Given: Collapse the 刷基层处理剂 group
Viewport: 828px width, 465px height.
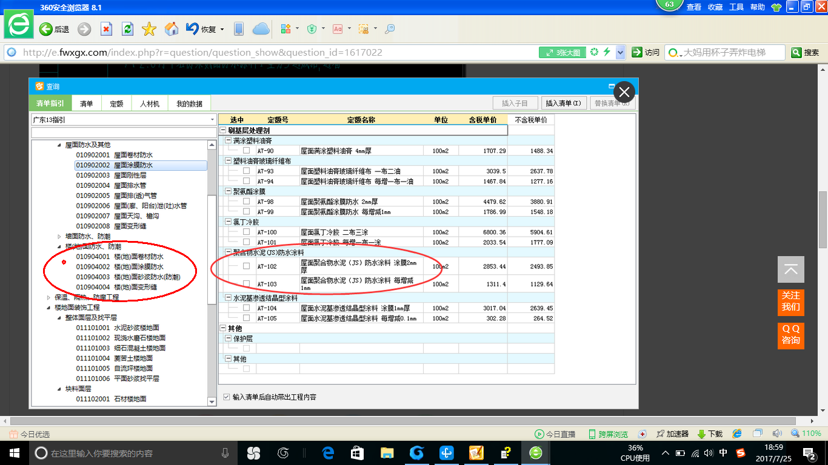Looking at the screenshot, I should [x=223, y=130].
